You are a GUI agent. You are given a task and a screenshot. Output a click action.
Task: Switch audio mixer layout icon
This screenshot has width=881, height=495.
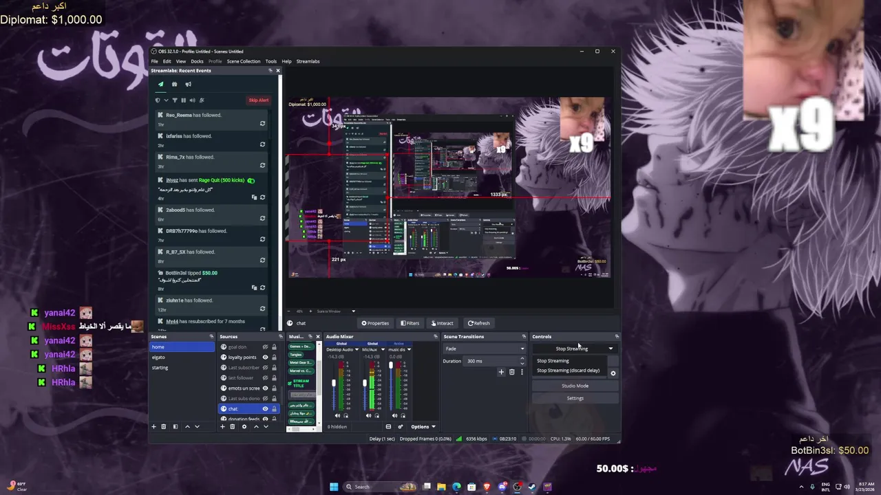coord(388,427)
